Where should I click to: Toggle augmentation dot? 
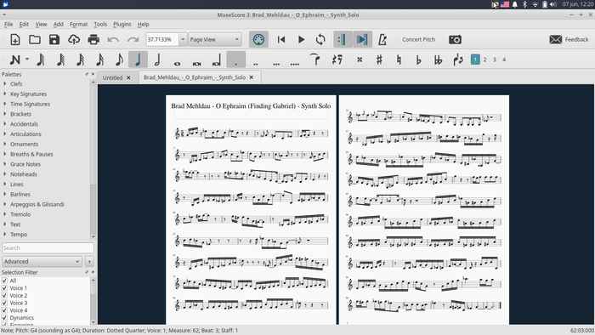point(236,60)
